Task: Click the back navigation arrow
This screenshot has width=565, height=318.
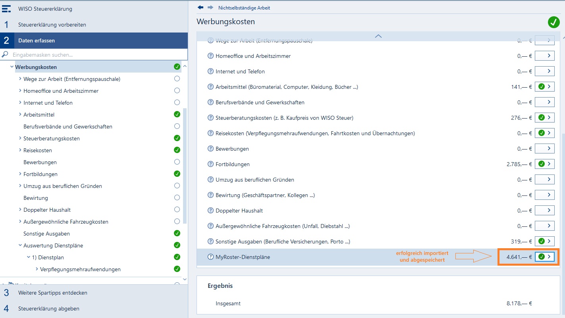Action: click(x=201, y=8)
